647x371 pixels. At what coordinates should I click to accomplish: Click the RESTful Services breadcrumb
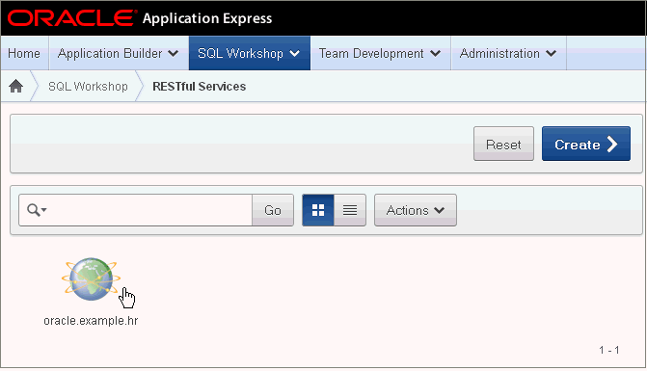200,86
